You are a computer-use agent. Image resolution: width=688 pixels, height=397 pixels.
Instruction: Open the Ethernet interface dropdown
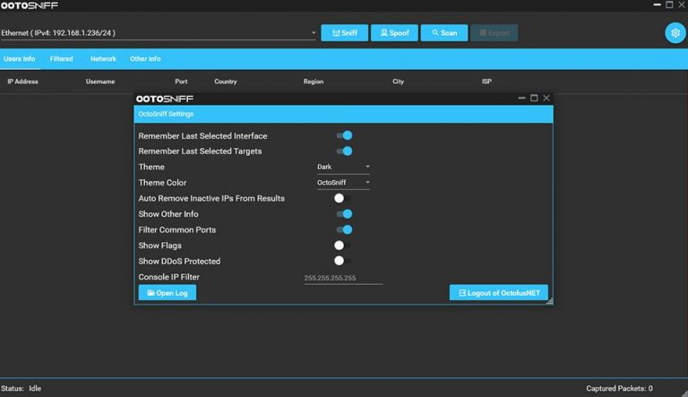158,33
